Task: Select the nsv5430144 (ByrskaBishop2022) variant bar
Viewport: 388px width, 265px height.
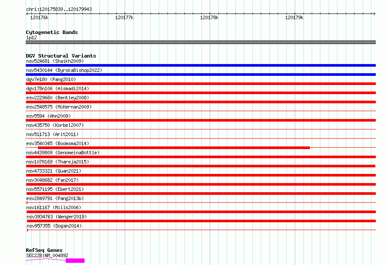Action: [x=201, y=75]
